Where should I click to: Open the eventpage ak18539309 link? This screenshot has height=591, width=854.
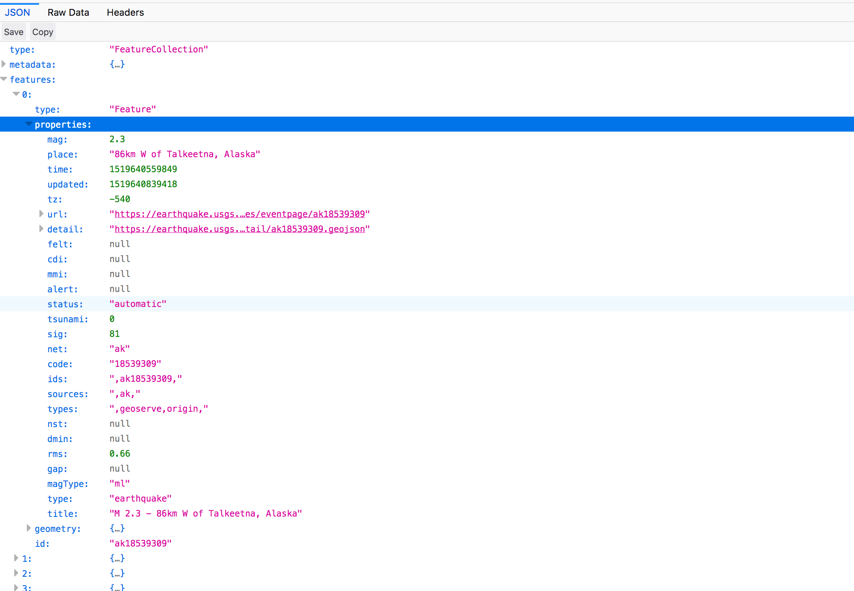pyautogui.click(x=240, y=214)
